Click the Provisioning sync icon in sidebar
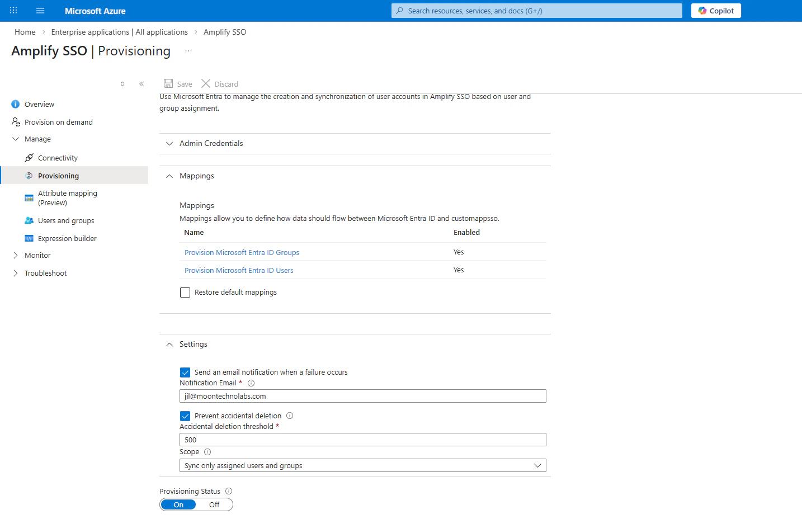 click(x=29, y=176)
